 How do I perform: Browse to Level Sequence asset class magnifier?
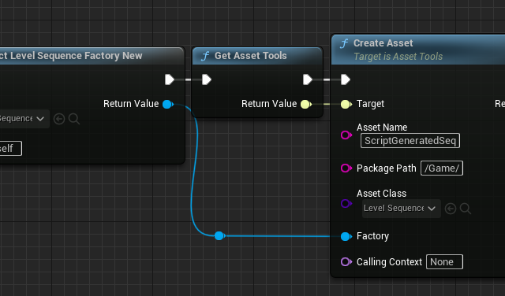click(466, 209)
